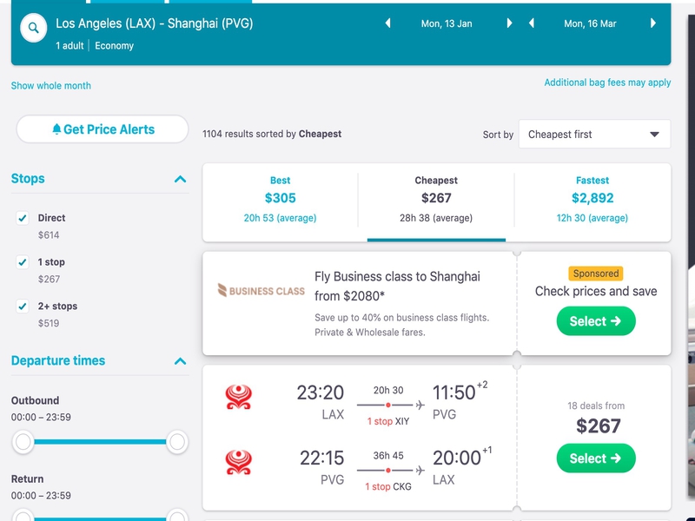Switch to the Fastest $2,892 tab
Viewport: 695px width, 521px height.
click(592, 199)
